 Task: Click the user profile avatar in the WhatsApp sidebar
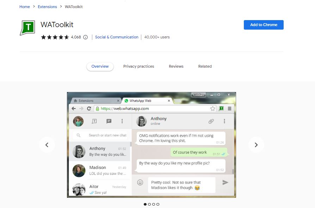click(x=78, y=121)
